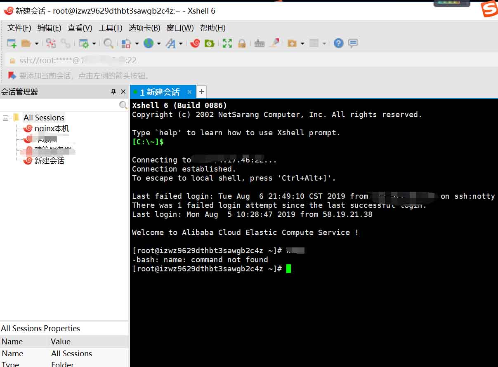Click the help question mark icon
This screenshot has width=498, height=367.
tap(338, 43)
